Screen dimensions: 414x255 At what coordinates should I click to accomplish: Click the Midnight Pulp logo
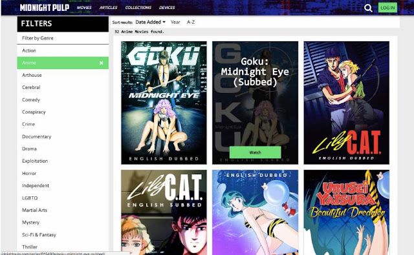45,8
